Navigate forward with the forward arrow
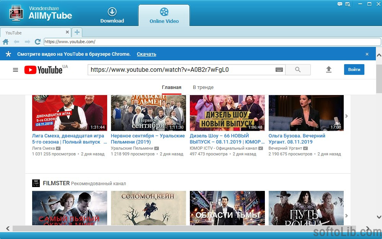Image resolution: width=382 pixels, height=239 pixels. pyautogui.click(x=27, y=42)
